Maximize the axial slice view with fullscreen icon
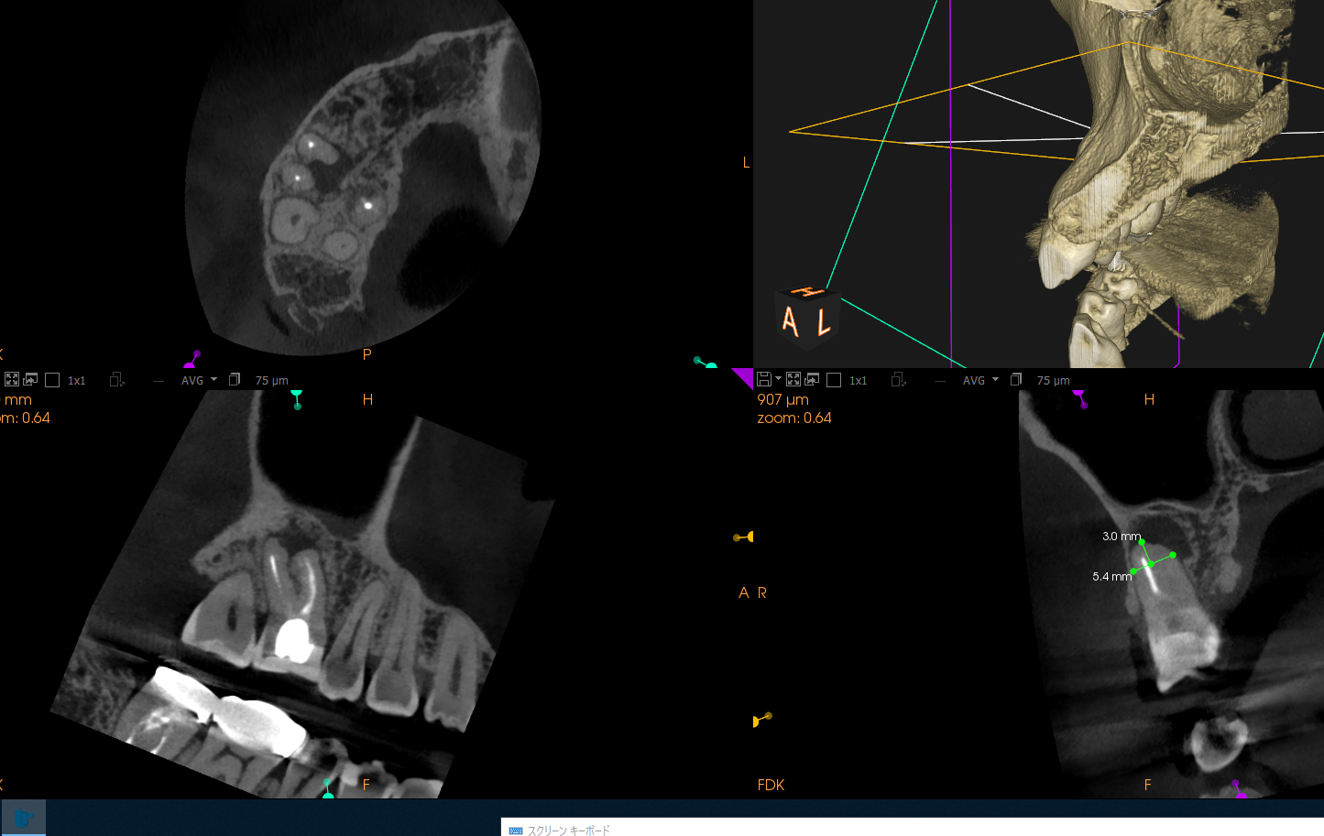The width and height of the screenshot is (1324, 836). pos(12,379)
